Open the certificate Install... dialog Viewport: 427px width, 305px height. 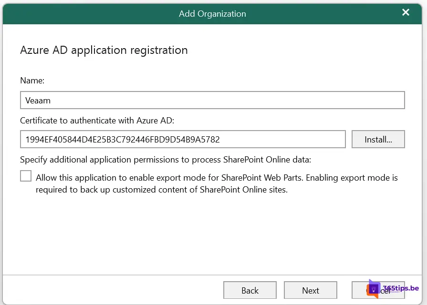coord(378,139)
